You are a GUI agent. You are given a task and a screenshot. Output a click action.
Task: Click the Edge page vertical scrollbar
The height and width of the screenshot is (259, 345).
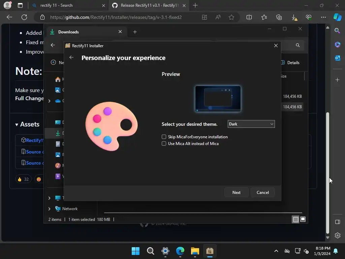327,173
